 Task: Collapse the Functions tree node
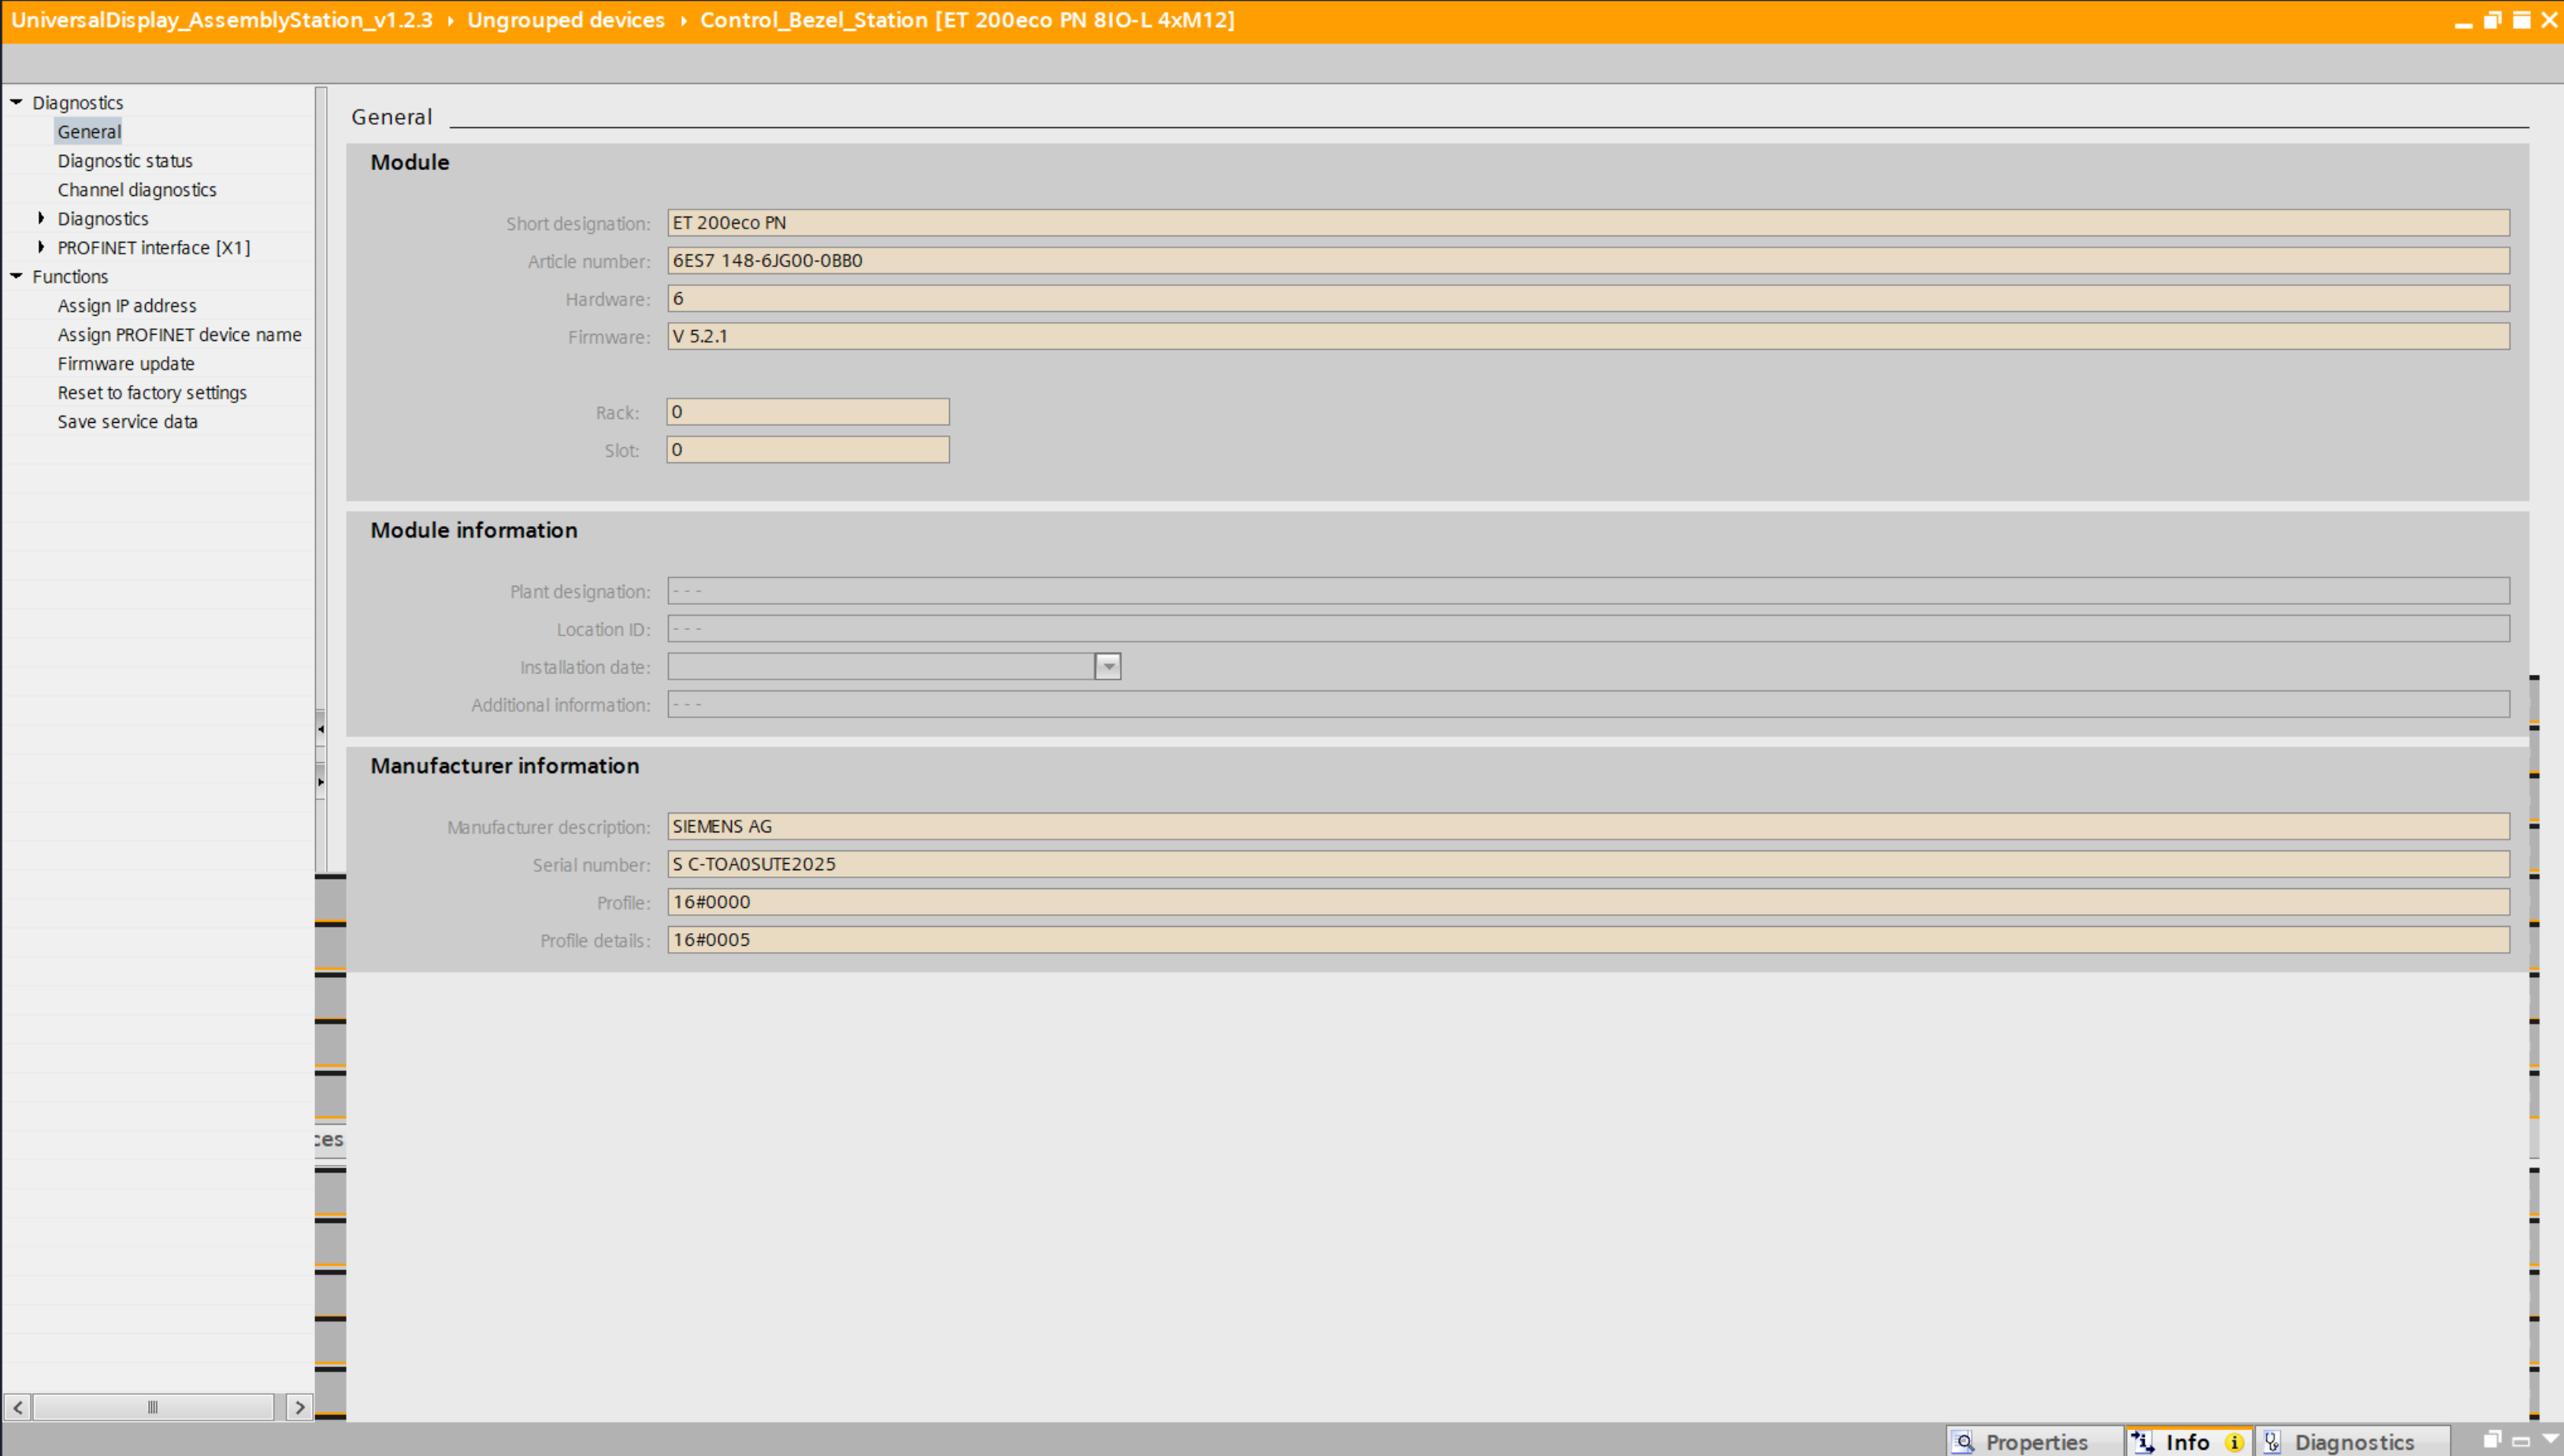click(16, 276)
